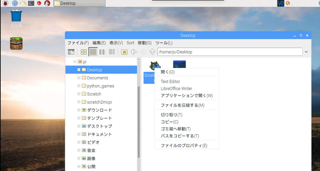320x171 pixels.
Task: Click the Desktop taskbar window button
Action: pos(79,4)
